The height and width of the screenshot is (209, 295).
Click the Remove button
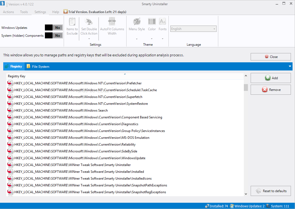271,90
